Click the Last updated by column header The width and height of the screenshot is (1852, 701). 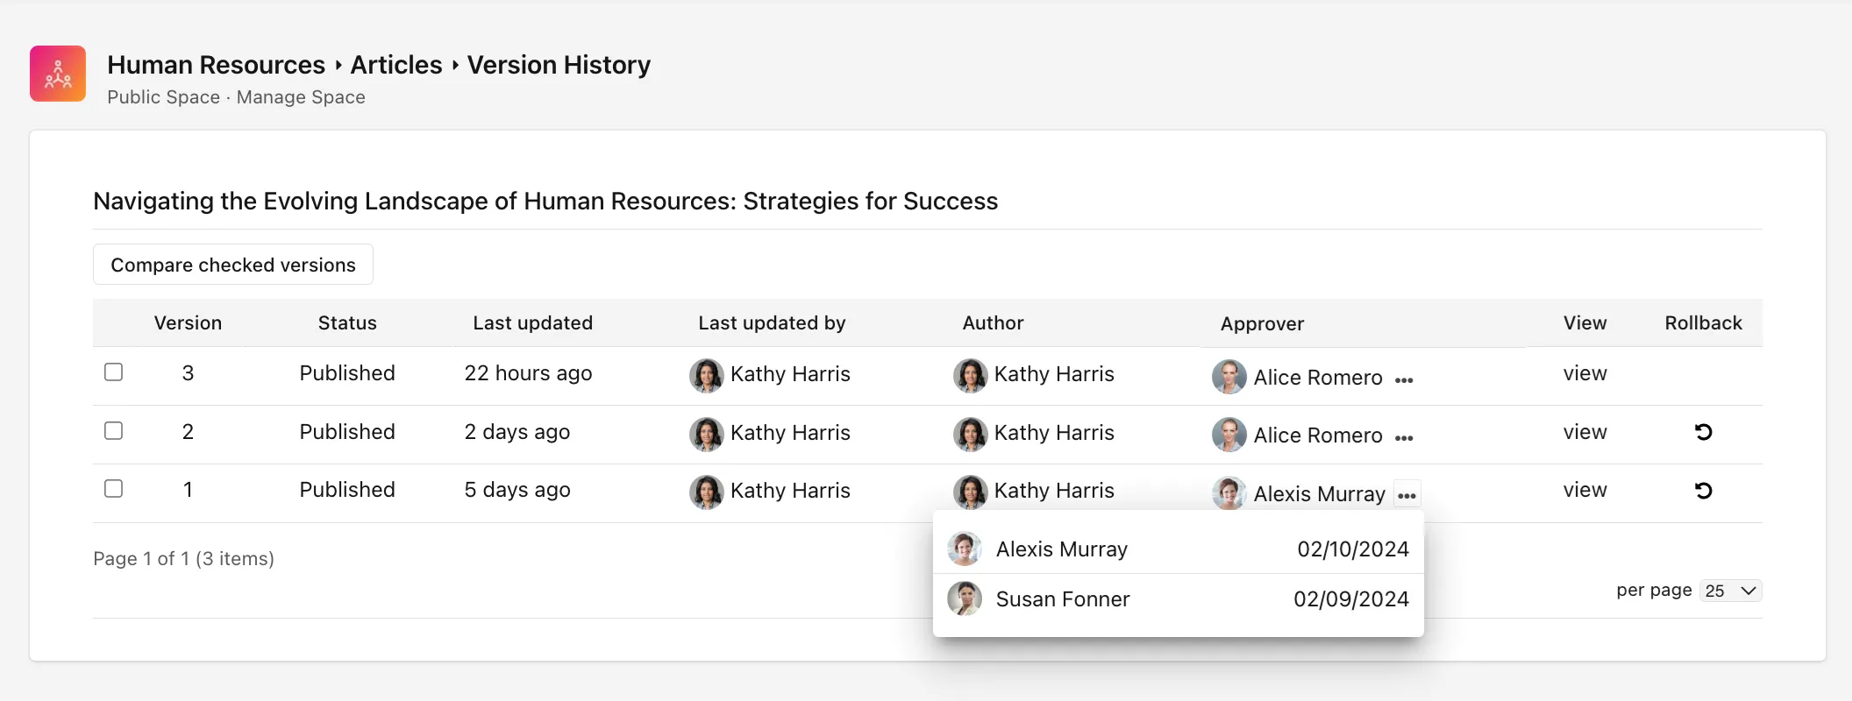click(x=772, y=322)
